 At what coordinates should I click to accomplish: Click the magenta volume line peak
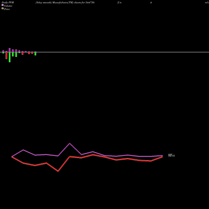[x=70, y=143]
